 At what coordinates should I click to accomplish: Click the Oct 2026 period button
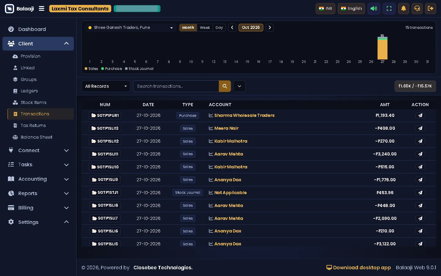(251, 28)
